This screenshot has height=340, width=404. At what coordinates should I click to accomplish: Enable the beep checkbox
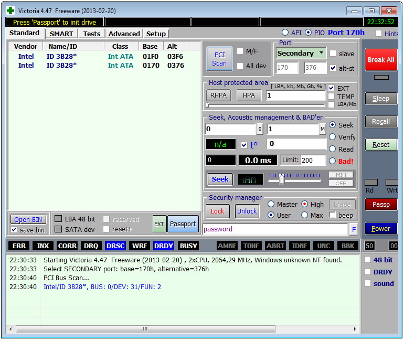[x=332, y=215]
